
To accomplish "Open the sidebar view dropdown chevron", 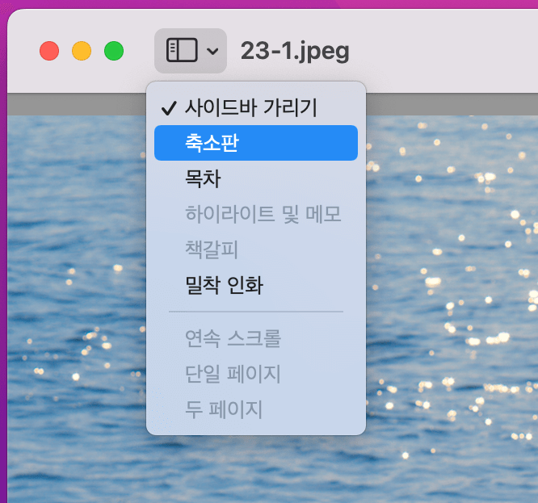I will click(x=212, y=51).
